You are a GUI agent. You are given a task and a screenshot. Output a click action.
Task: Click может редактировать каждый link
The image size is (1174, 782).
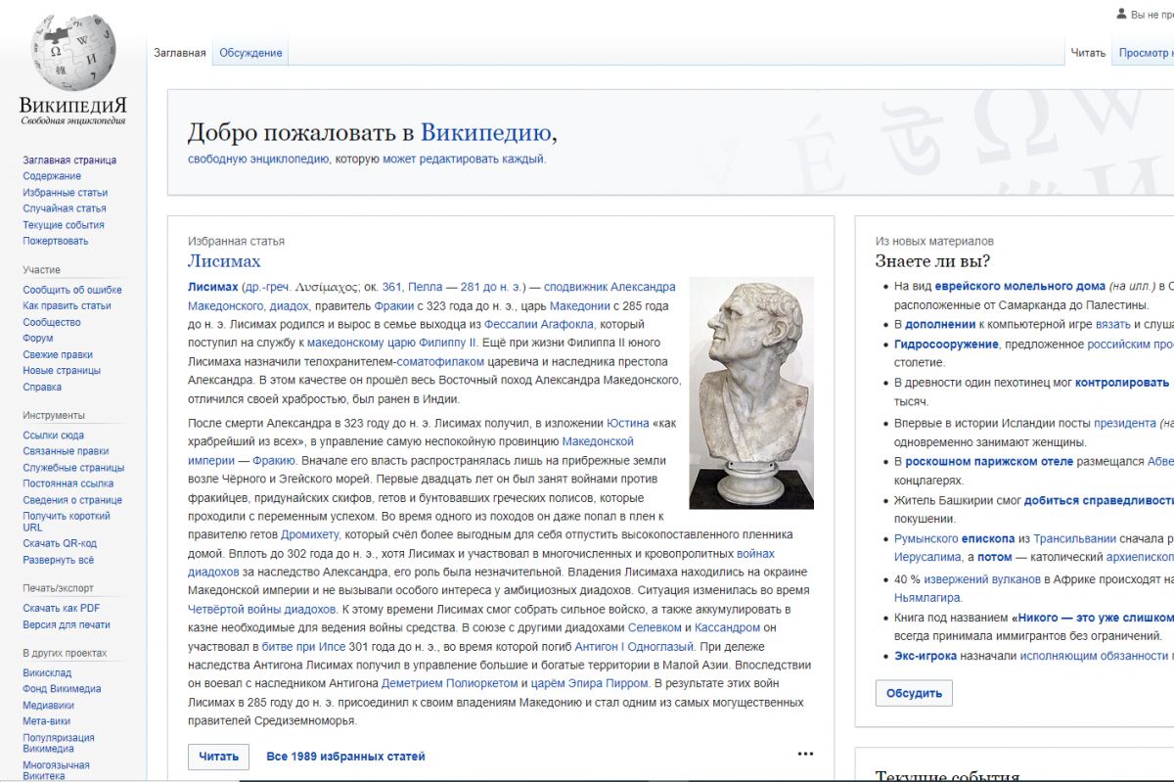pyautogui.click(x=464, y=159)
